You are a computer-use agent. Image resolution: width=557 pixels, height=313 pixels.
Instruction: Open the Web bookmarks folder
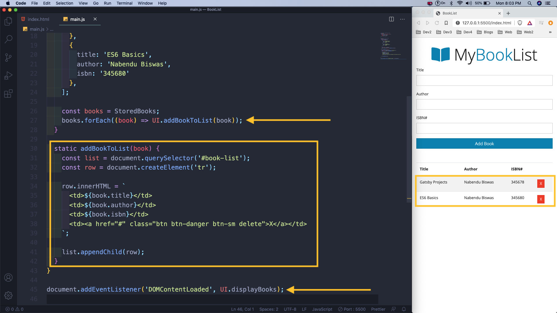pyautogui.click(x=505, y=32)
